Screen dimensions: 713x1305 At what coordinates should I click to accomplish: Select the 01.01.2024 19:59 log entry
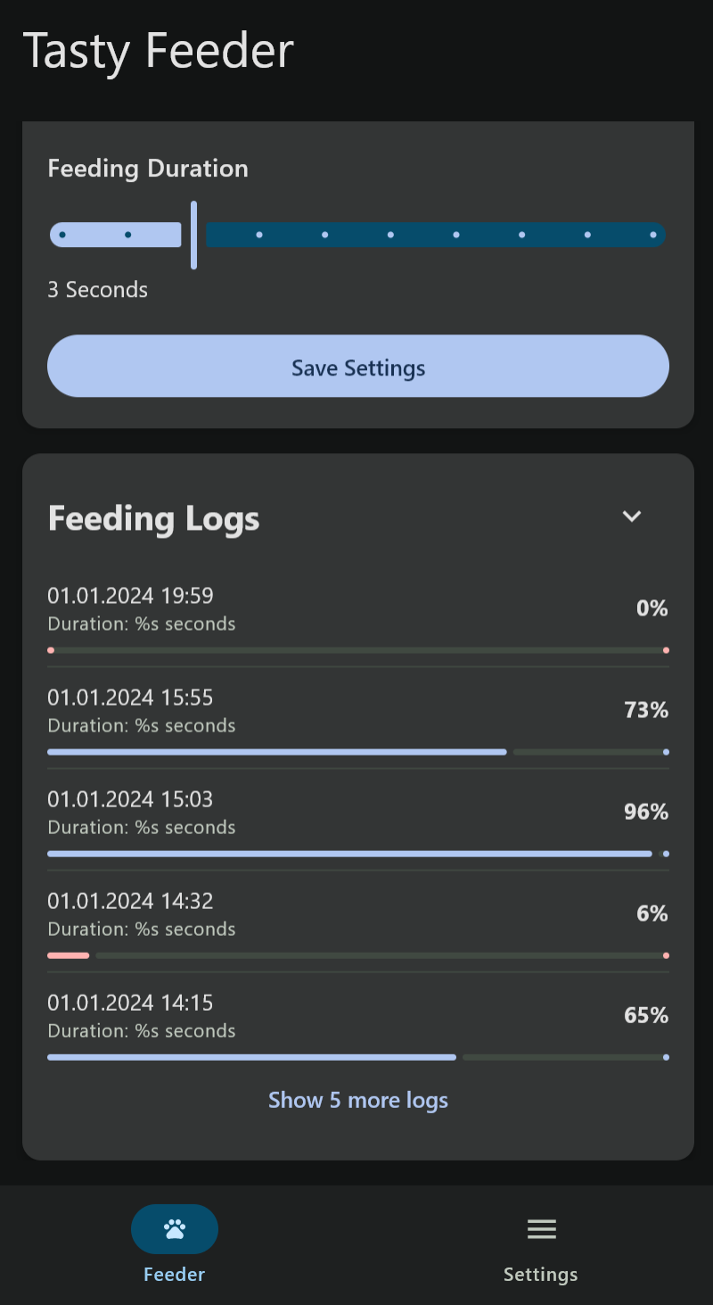pyautogui.click(x=356, y=608)
